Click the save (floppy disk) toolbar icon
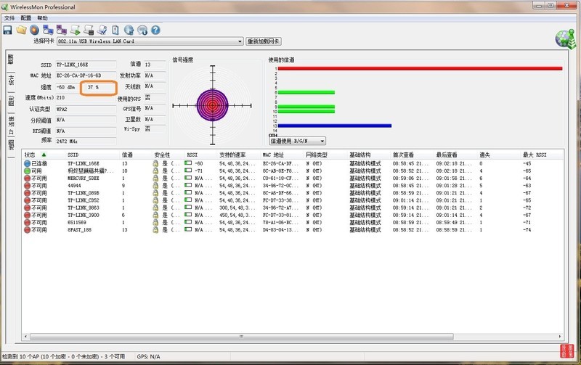The image size is (581, 365). coord(7,30)
